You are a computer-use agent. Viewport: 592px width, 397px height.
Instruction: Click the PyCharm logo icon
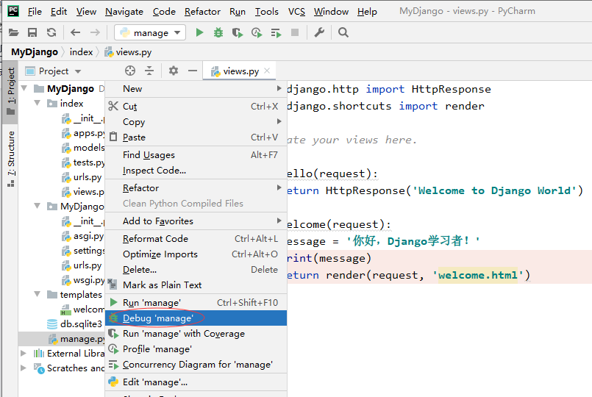click(x=13, y=11)
